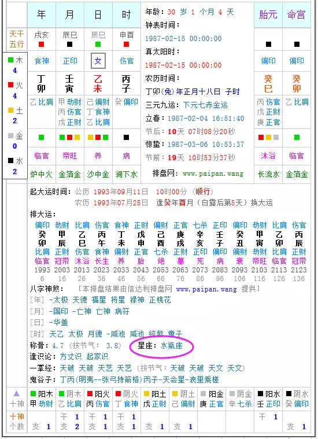
Task: Click the 大运 start date 1993年09月11日
Action: point(121,192)
